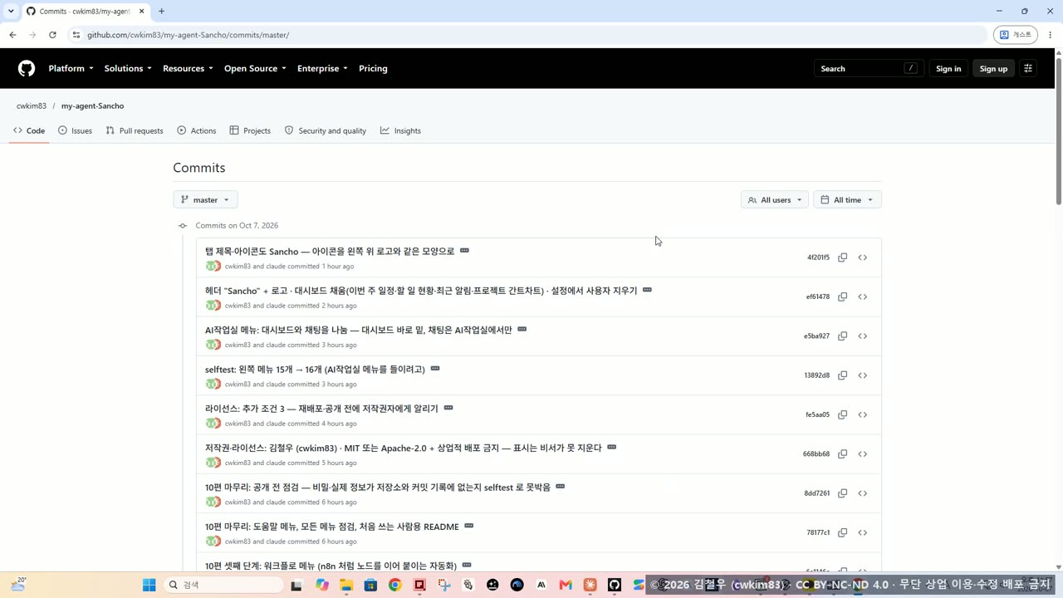
Task: Click the browser address bar URL
Action: [x=188, y=35]
